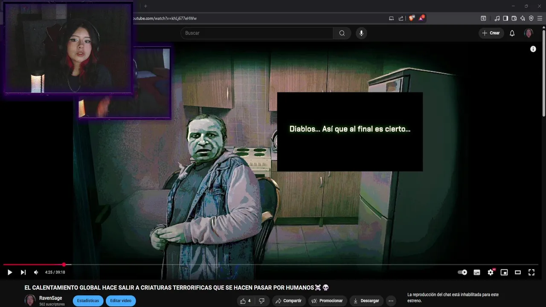Click the play button on the video
This screenshot has width=546, height=307.
coord(10,272)
